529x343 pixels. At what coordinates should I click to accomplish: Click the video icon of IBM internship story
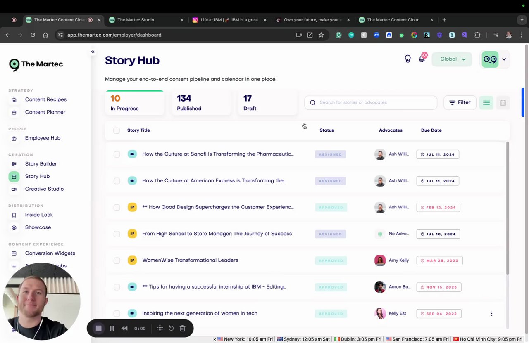click(132, 287)
